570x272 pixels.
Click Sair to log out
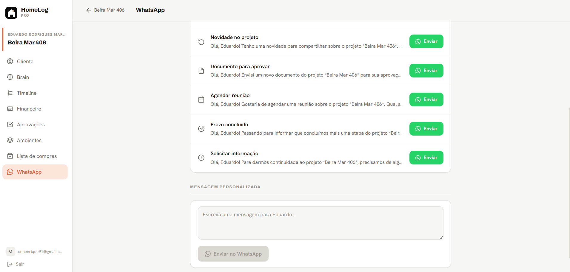click(x=16, y=264)
